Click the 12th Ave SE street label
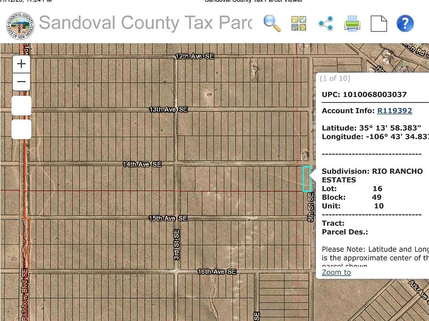The image size is (429, 321). (x=194, y=56)
